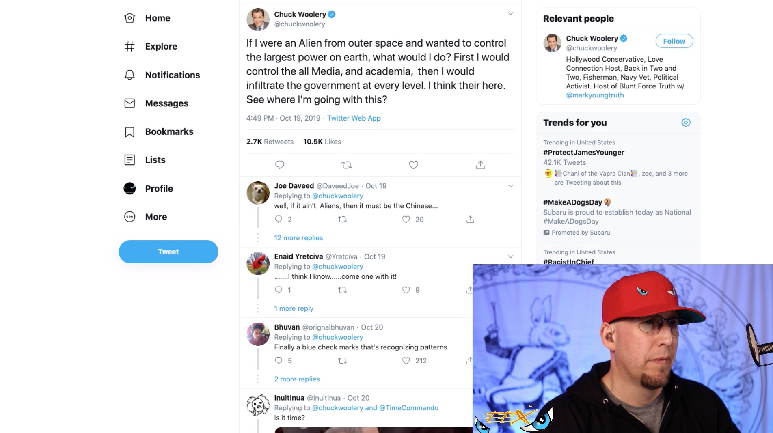The width and height of the screenshot is (773, 433).
Task: Retweet Bhuvan's reply
Action: coord(342,360)
